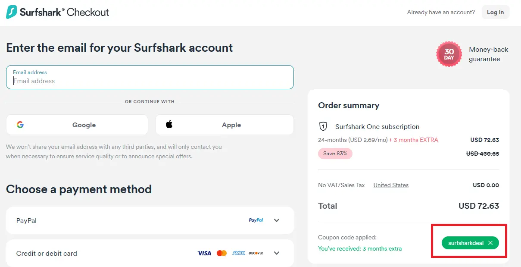Click the shield icon next to Surfshark One
The width and height of the screenshot is (521, 267).
(x=323, y=126)
